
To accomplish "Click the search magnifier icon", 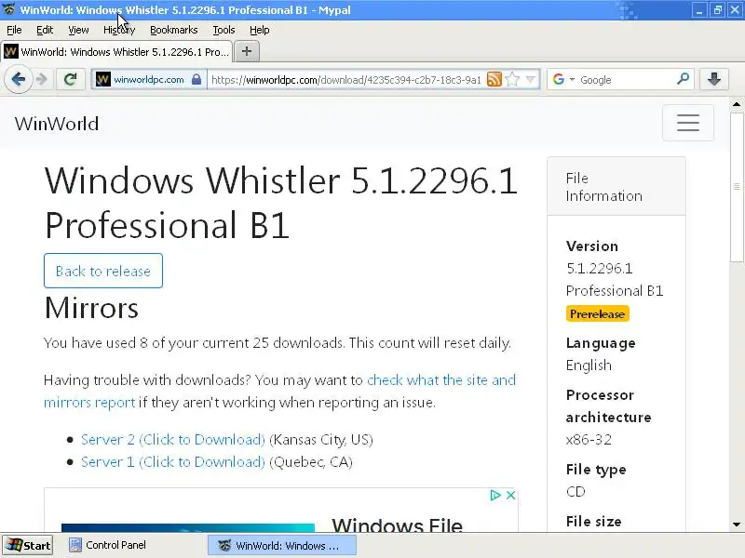I will tap(683, 79).
